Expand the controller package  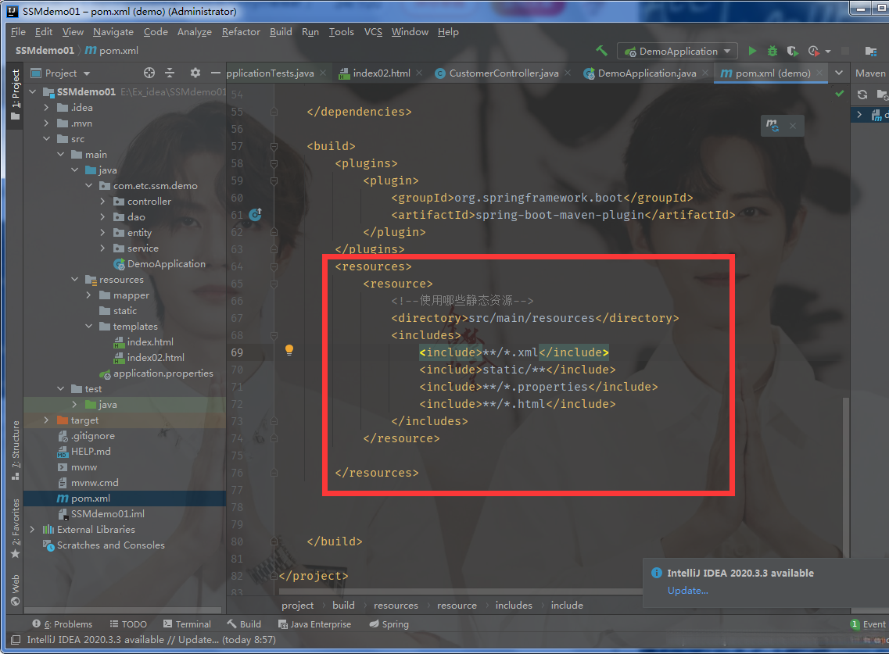(102, 201)
